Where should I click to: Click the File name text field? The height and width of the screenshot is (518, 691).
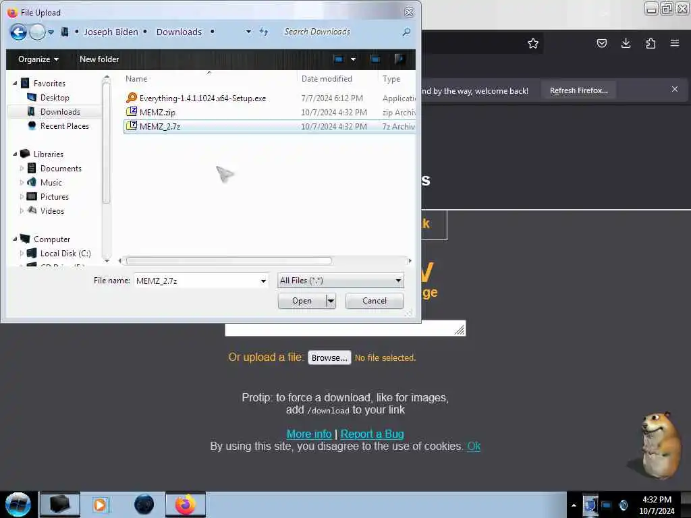pos(196,281)
